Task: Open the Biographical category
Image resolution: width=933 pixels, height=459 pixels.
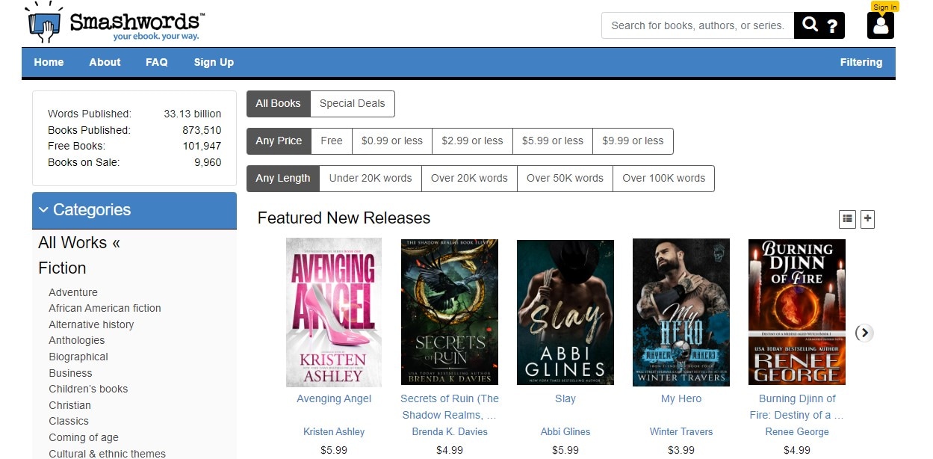Action: [x=78, y=357]
